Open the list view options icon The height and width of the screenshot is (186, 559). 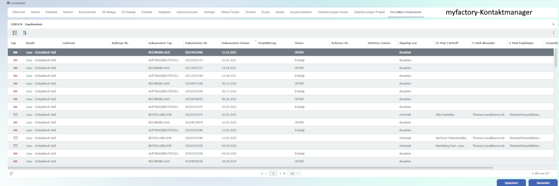coord(15,33)
